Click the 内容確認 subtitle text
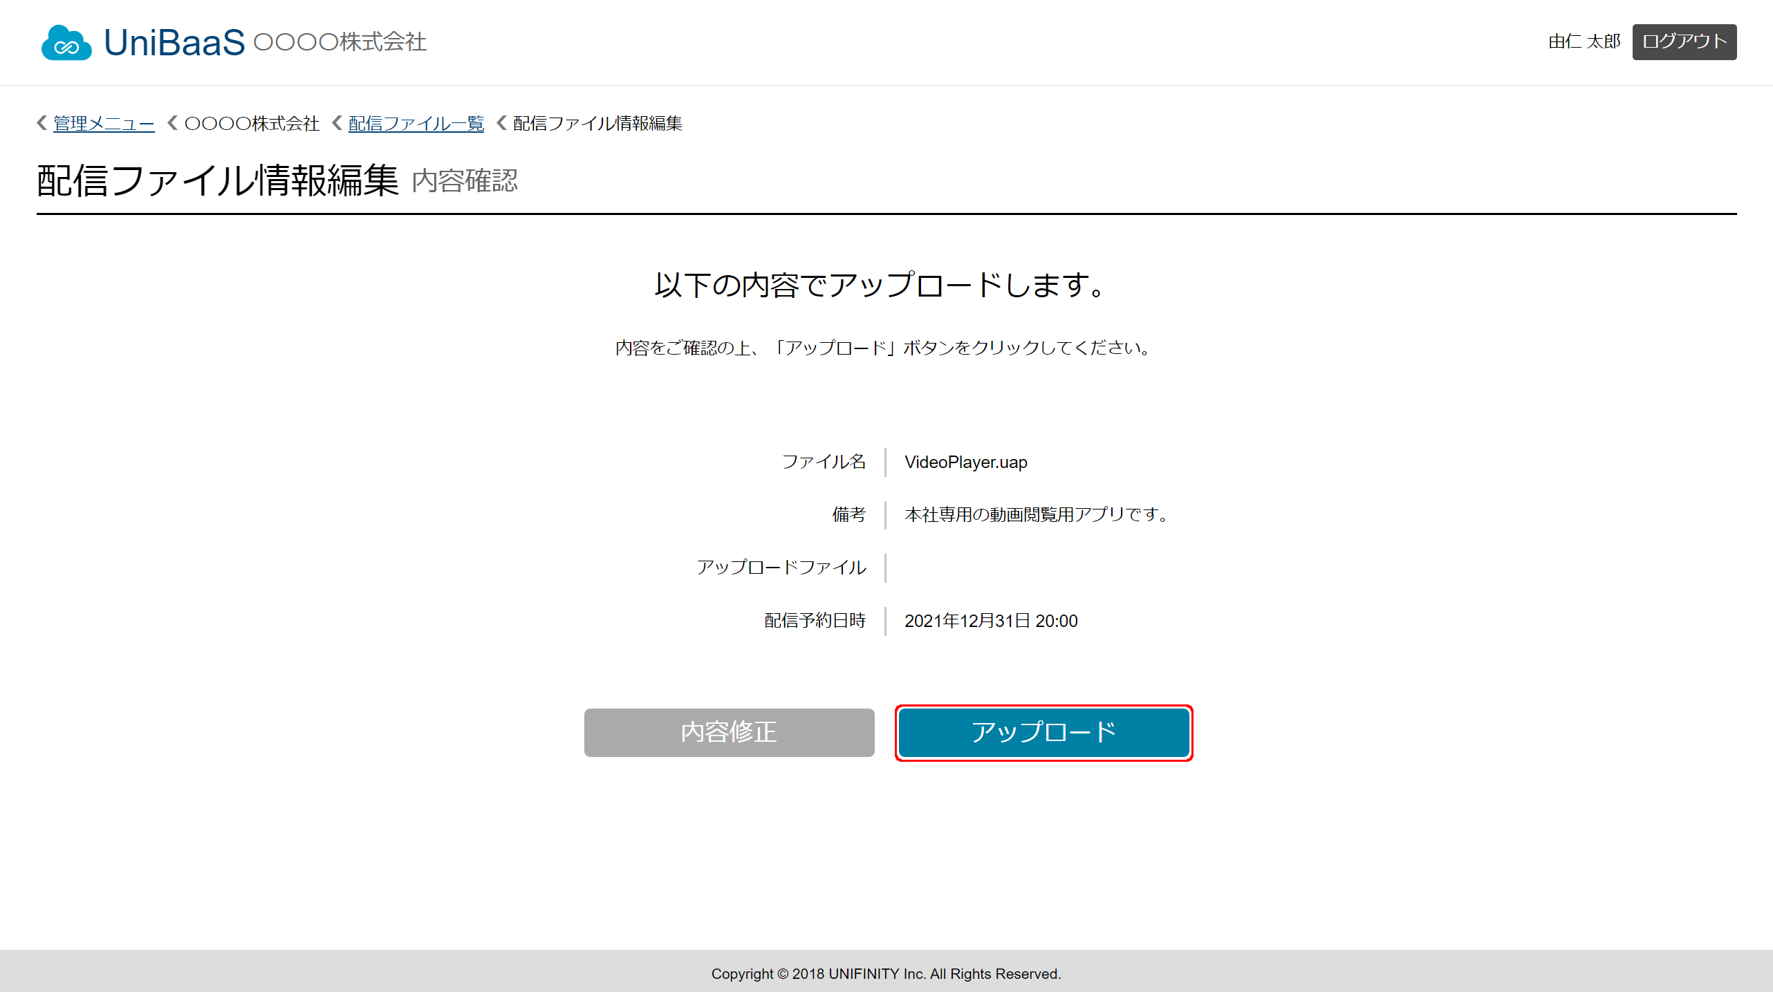Screen dimensions: 1773x992 [465, 181]
